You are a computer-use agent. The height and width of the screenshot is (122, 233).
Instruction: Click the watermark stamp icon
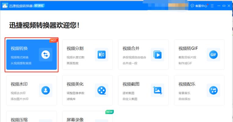pyautogui.click(x=46, y=90)
